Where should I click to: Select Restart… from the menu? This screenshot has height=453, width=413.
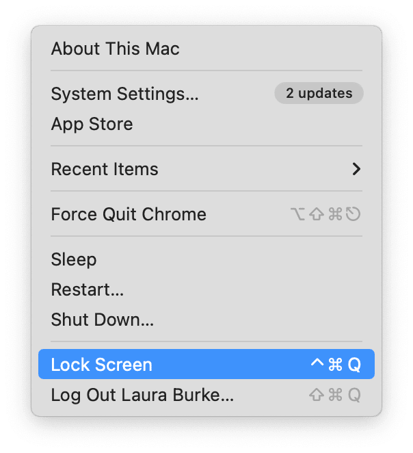[x=88, y=290]
